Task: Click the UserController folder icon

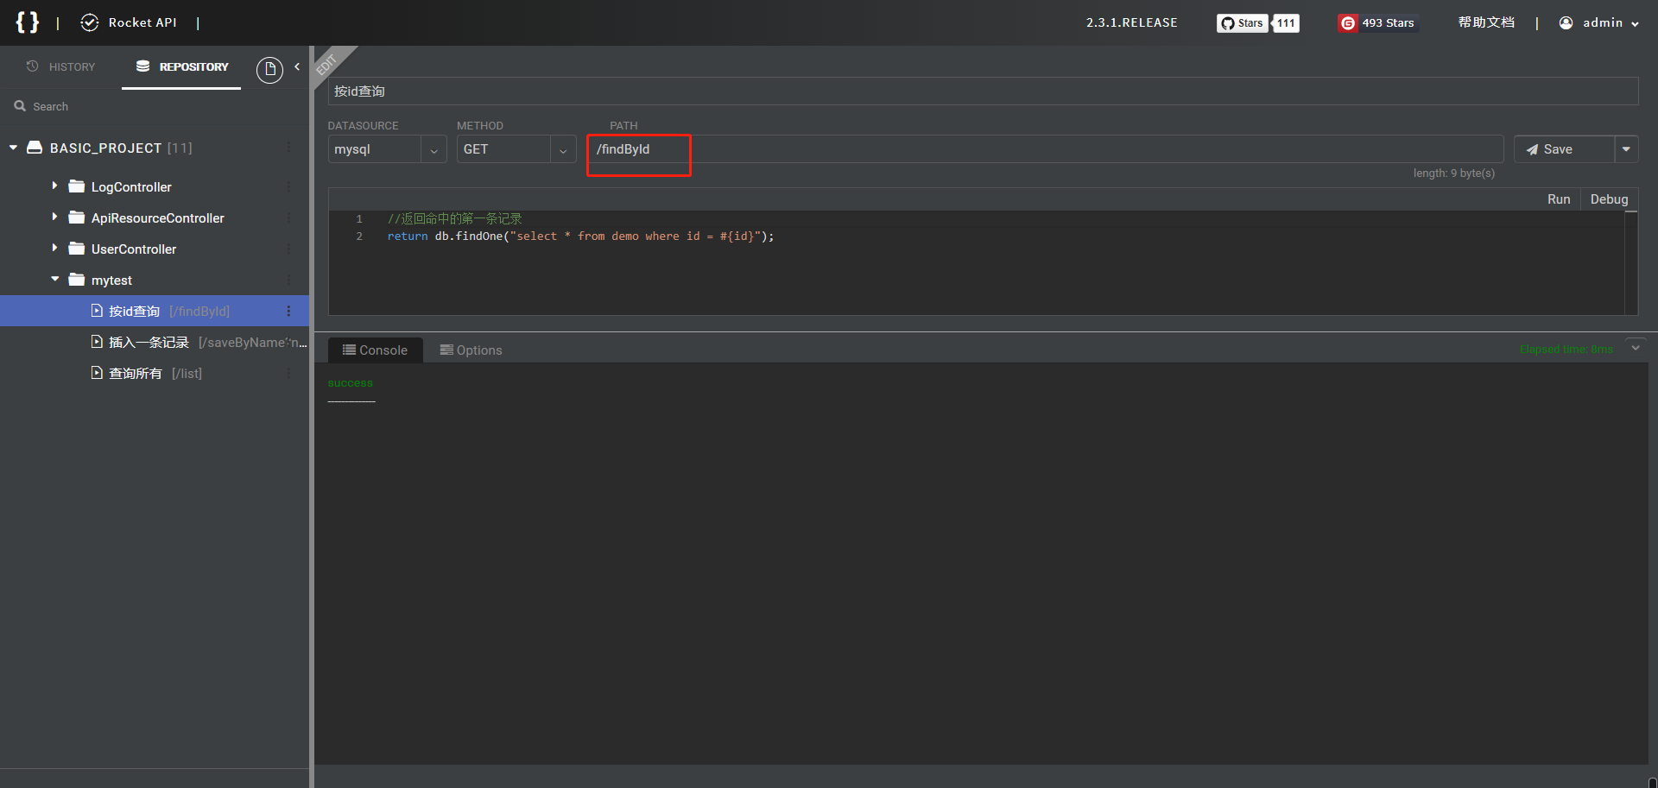Action: click(x=77, y=249)
